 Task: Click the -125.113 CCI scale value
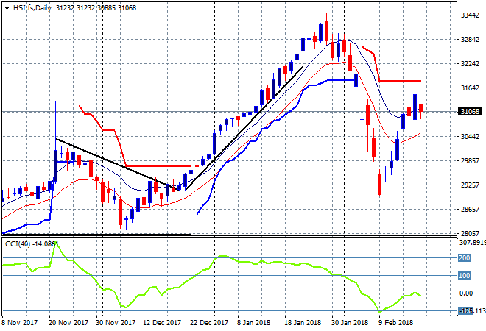pos(471,311)
